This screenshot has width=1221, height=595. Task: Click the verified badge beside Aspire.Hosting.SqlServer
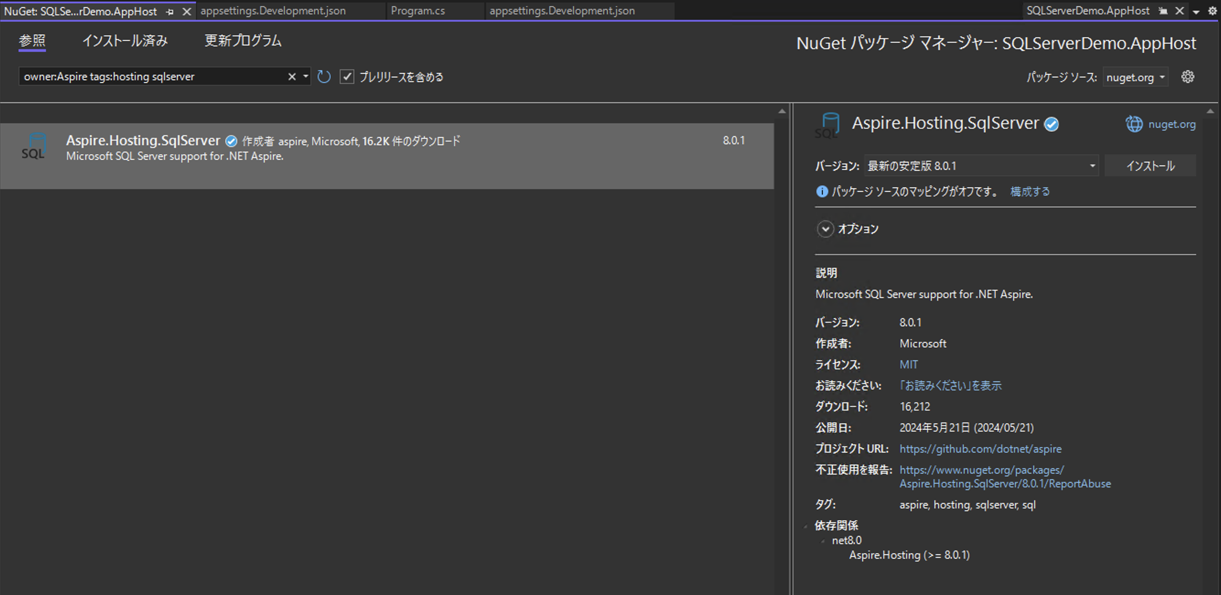pos(231,141)
